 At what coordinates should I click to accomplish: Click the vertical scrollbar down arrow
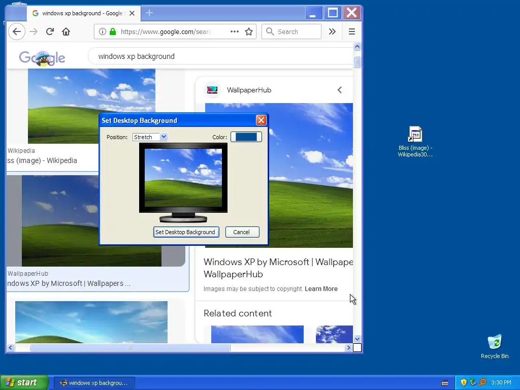[357, 339]
